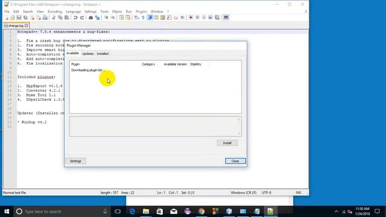The width and height of the screenshot is (386, 217).
Task: Click the Save All toolbar icon
Action: (25, 17)
